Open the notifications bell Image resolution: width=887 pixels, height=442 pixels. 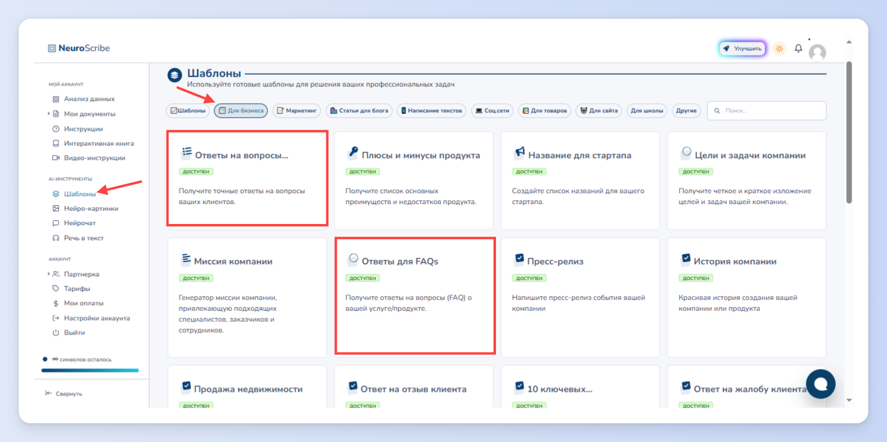798,48
